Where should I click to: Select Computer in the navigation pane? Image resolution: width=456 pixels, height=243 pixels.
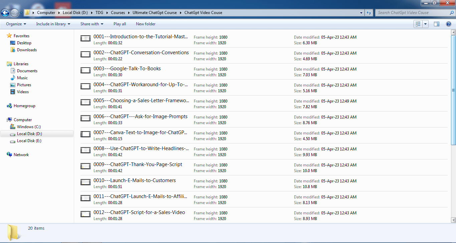(x=23, y=120)
